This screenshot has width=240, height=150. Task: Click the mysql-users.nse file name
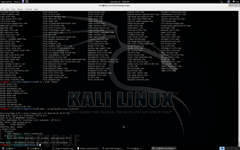point(8,102)
